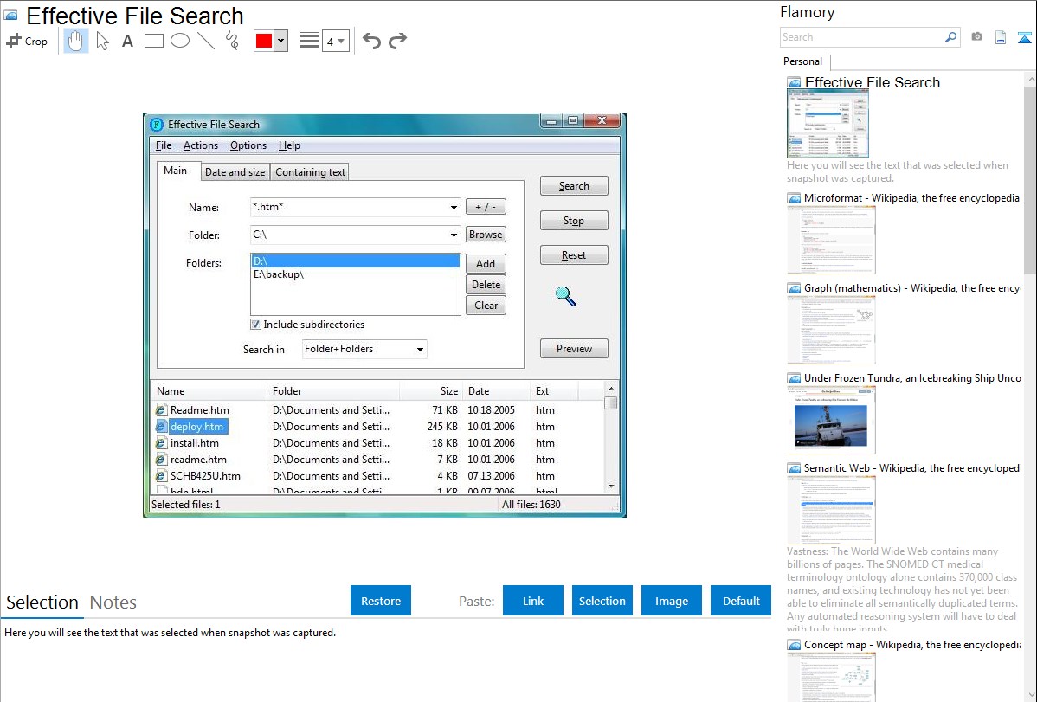Viewport: 1037px width, 702px height.
Task: Click the redo arrow
Action: pos(397,41)
